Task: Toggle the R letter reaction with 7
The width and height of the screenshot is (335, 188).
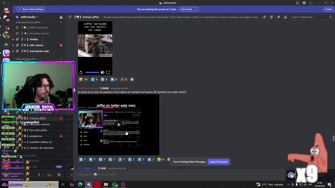Action: point(92,160)
